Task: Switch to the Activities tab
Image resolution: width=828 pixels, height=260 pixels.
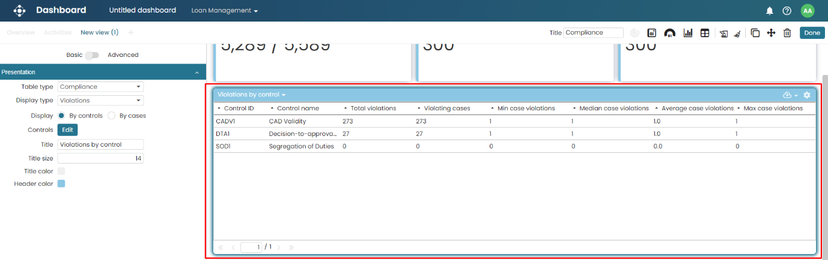Action: [x=58, y=32]
